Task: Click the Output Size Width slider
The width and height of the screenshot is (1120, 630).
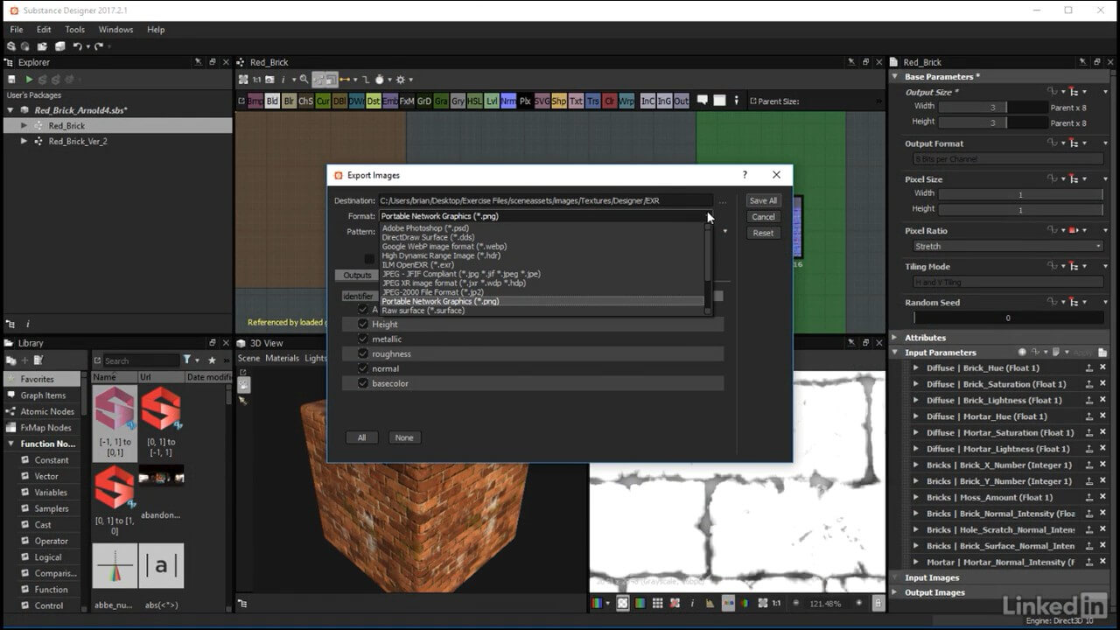Action: (x=992, y=107)
